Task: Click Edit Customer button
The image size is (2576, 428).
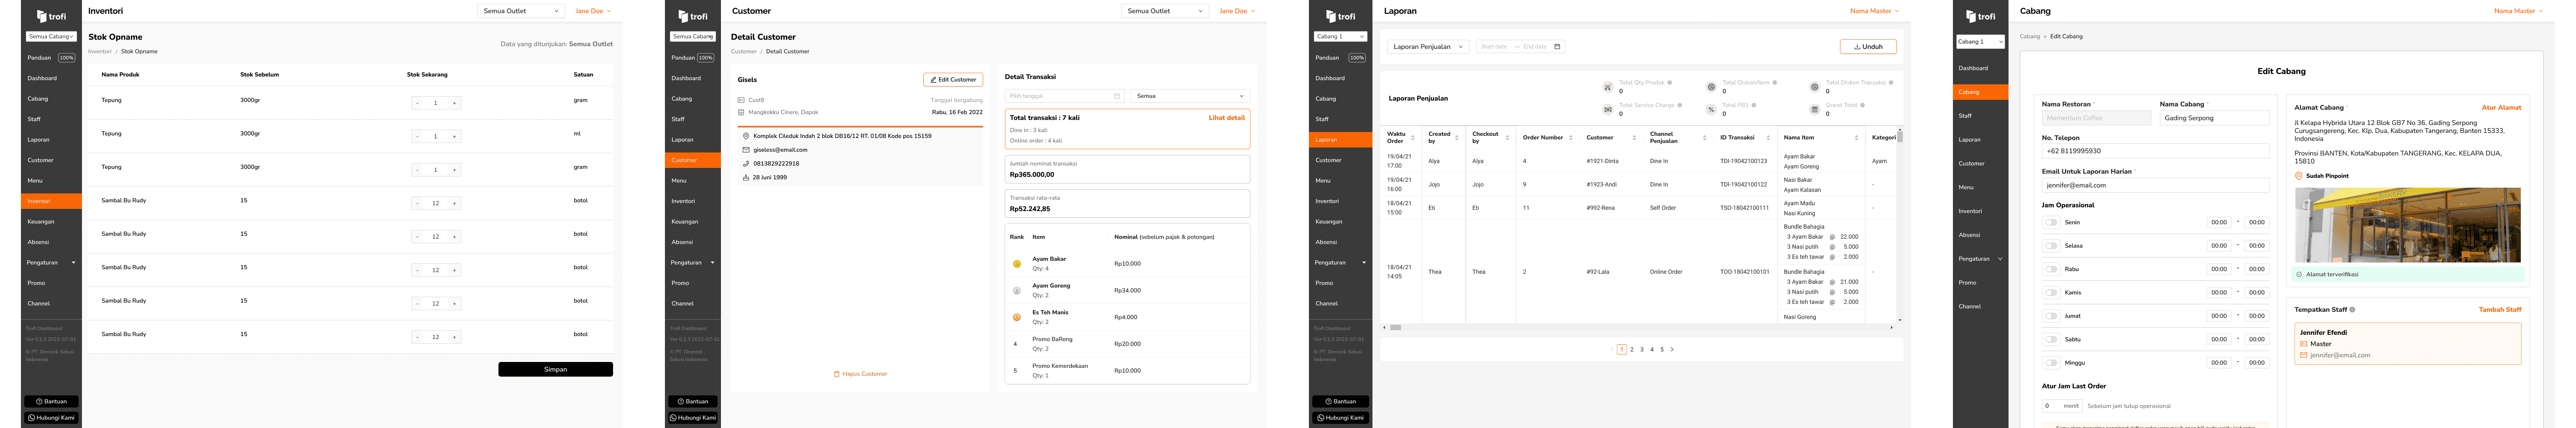Action: (952, 79)
